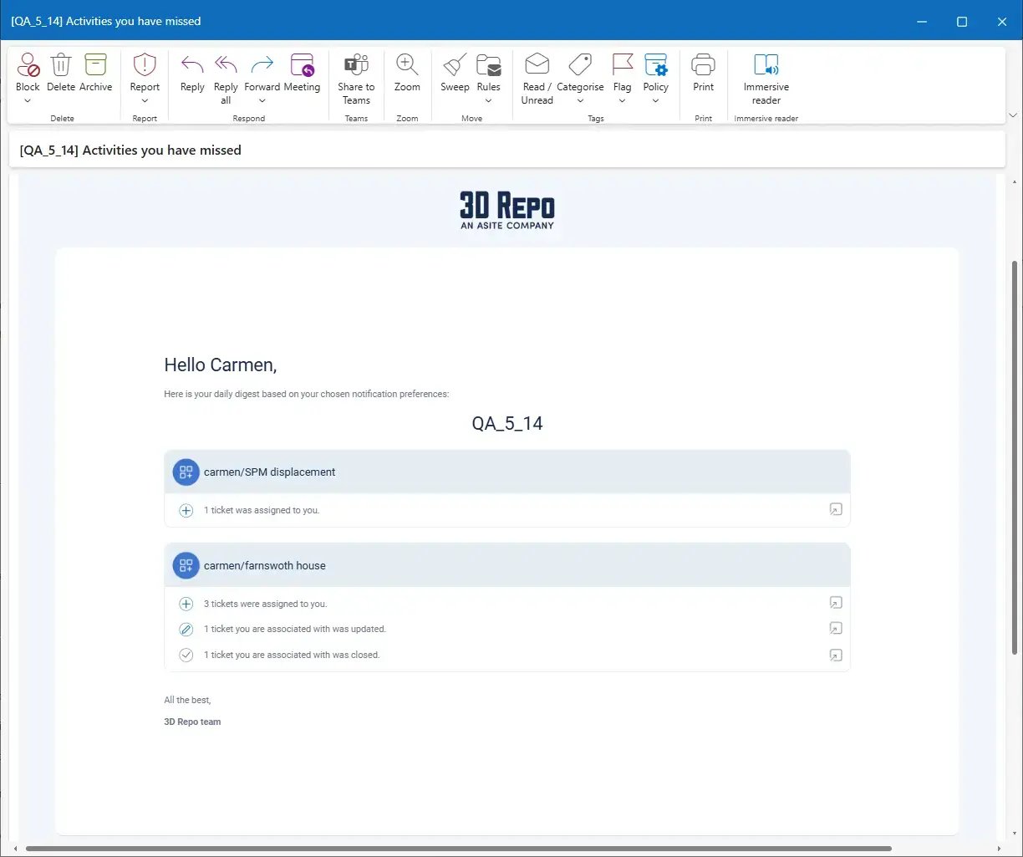Open link for SPM displacement assigned ticket
1023x857 pixels.
click(836, 509)
